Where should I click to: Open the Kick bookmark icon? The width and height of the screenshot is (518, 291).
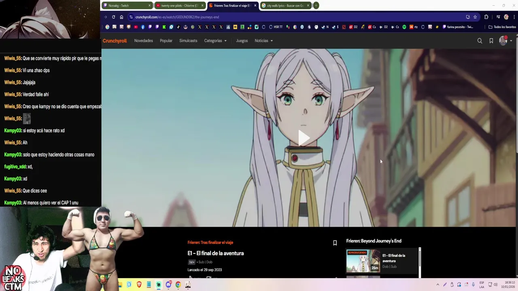click(x=164, y=27)
